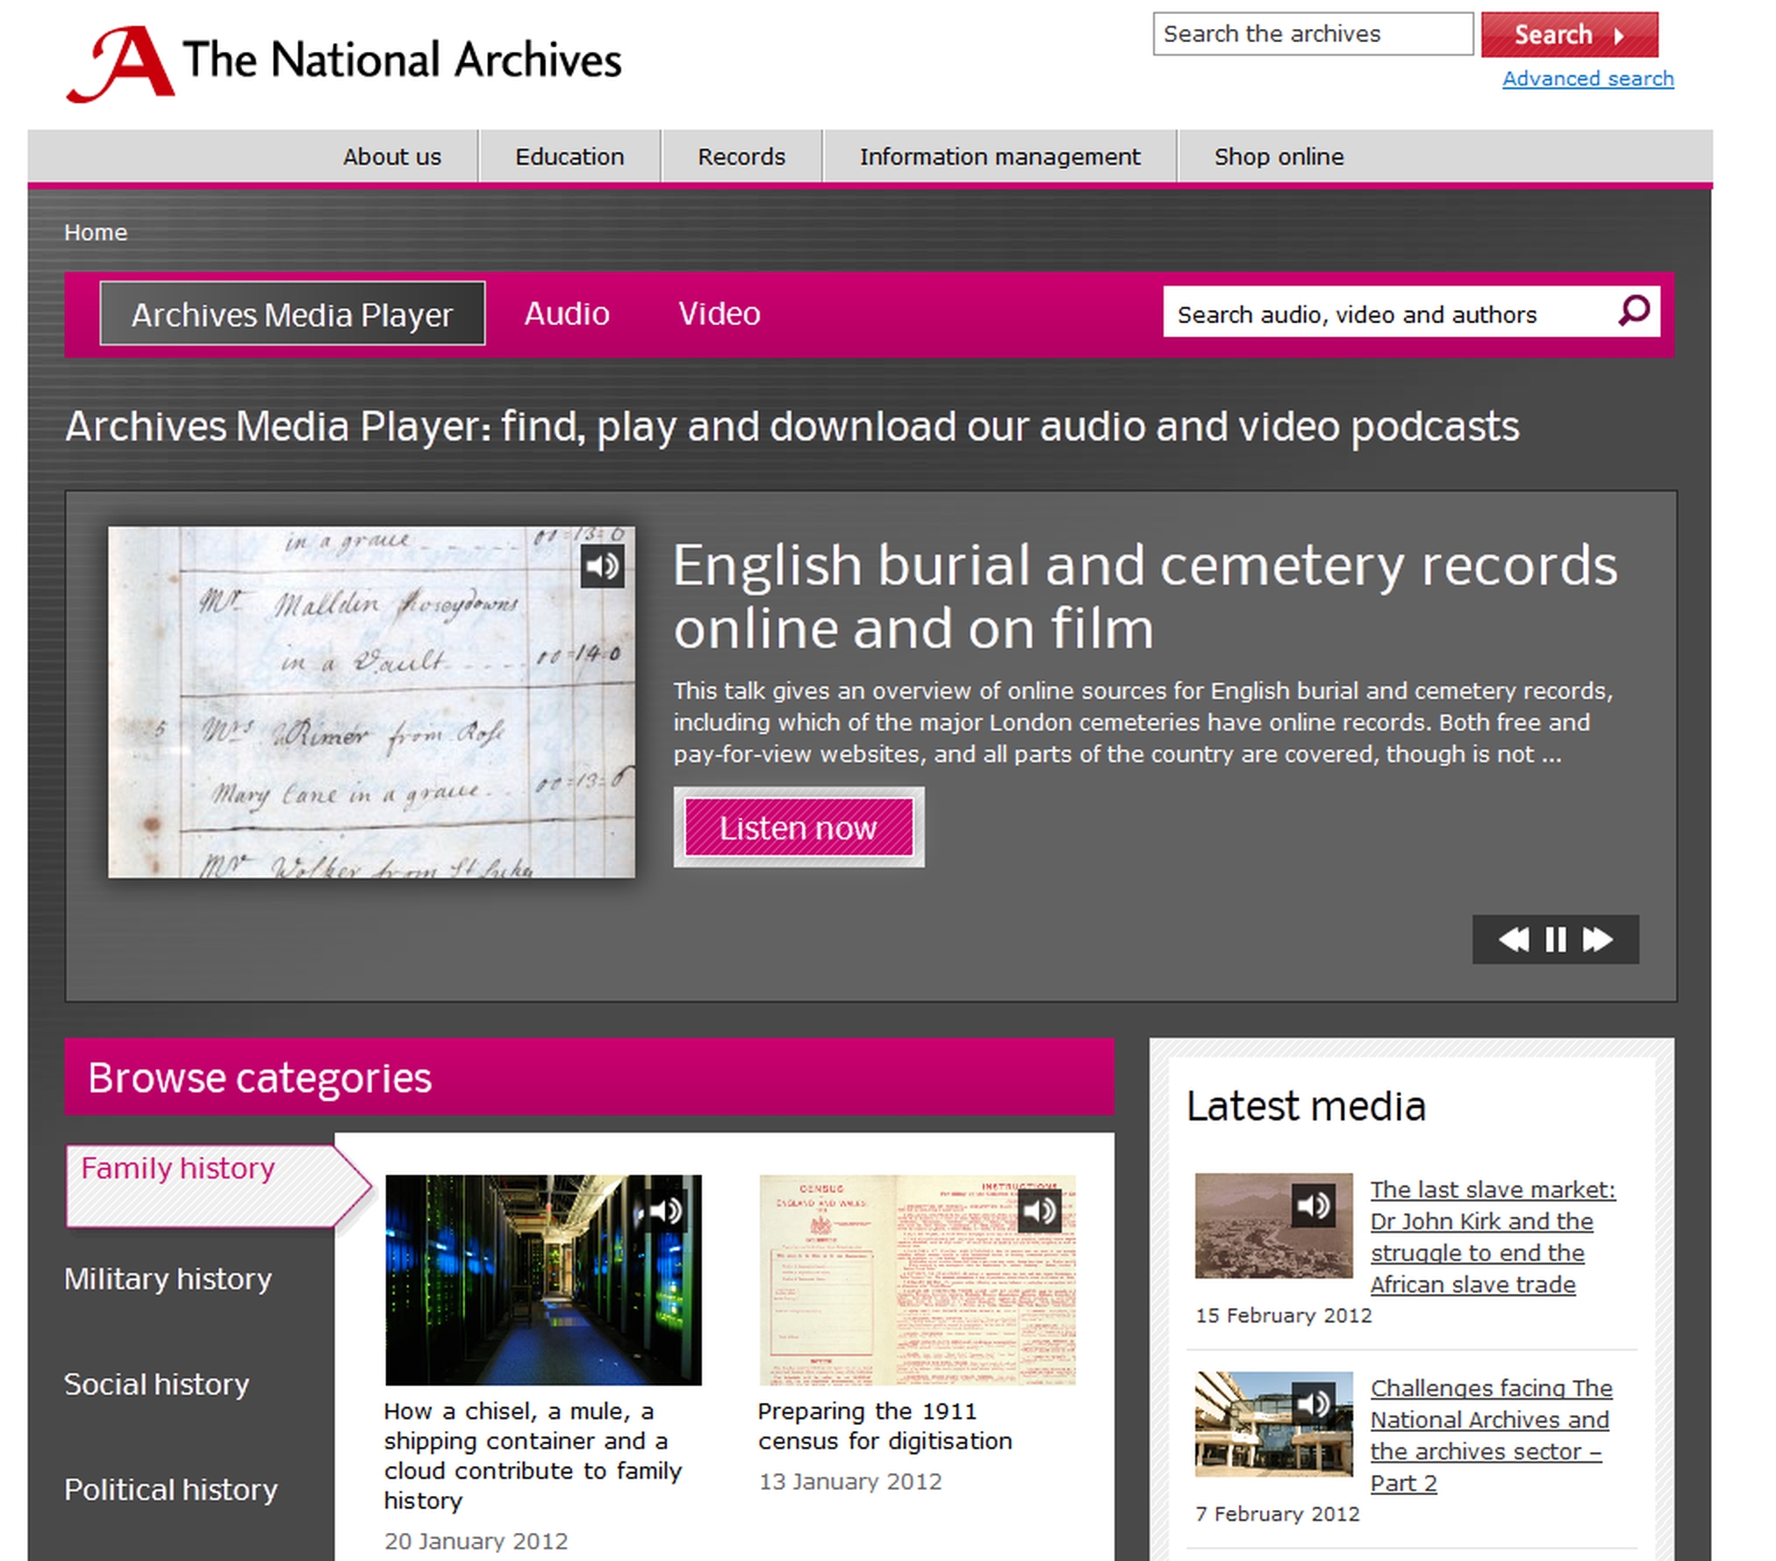Select Military history category
The height and width of the screenshot is (1561, 1776).
coord(168,1278)
